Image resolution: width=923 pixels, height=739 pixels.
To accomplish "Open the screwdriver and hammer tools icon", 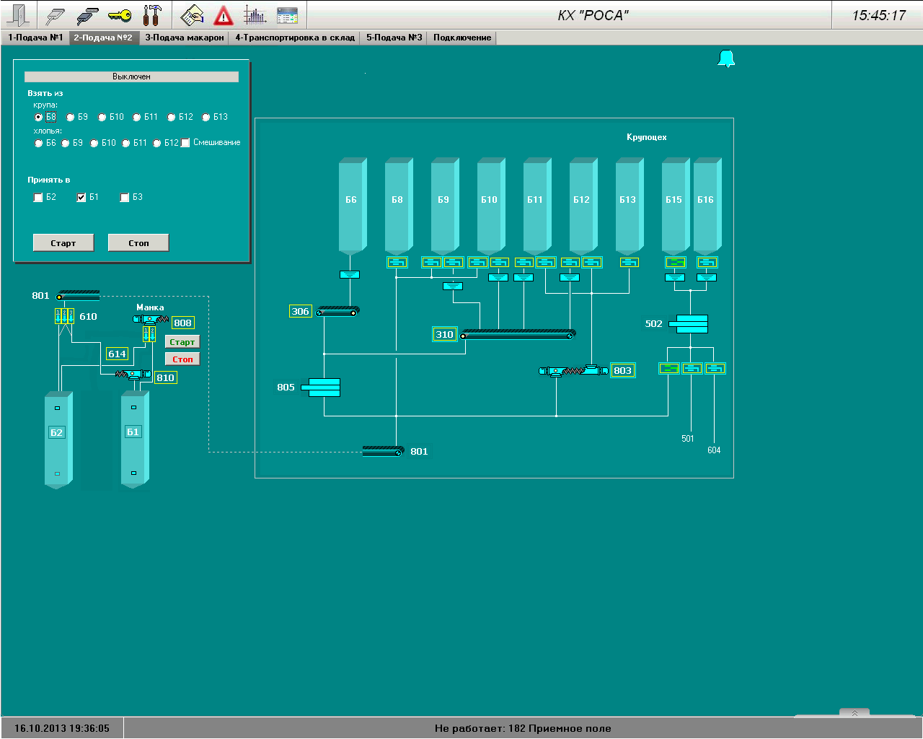I will tap(152, 15).
